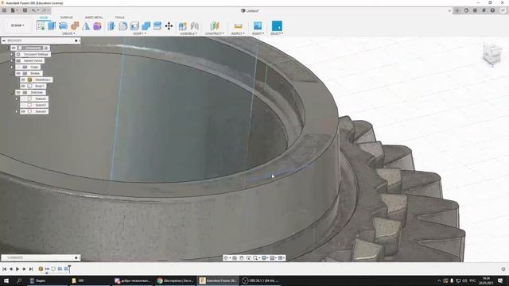Toggle visibility of the root component
509x286 pixels.
pos(14,48)
